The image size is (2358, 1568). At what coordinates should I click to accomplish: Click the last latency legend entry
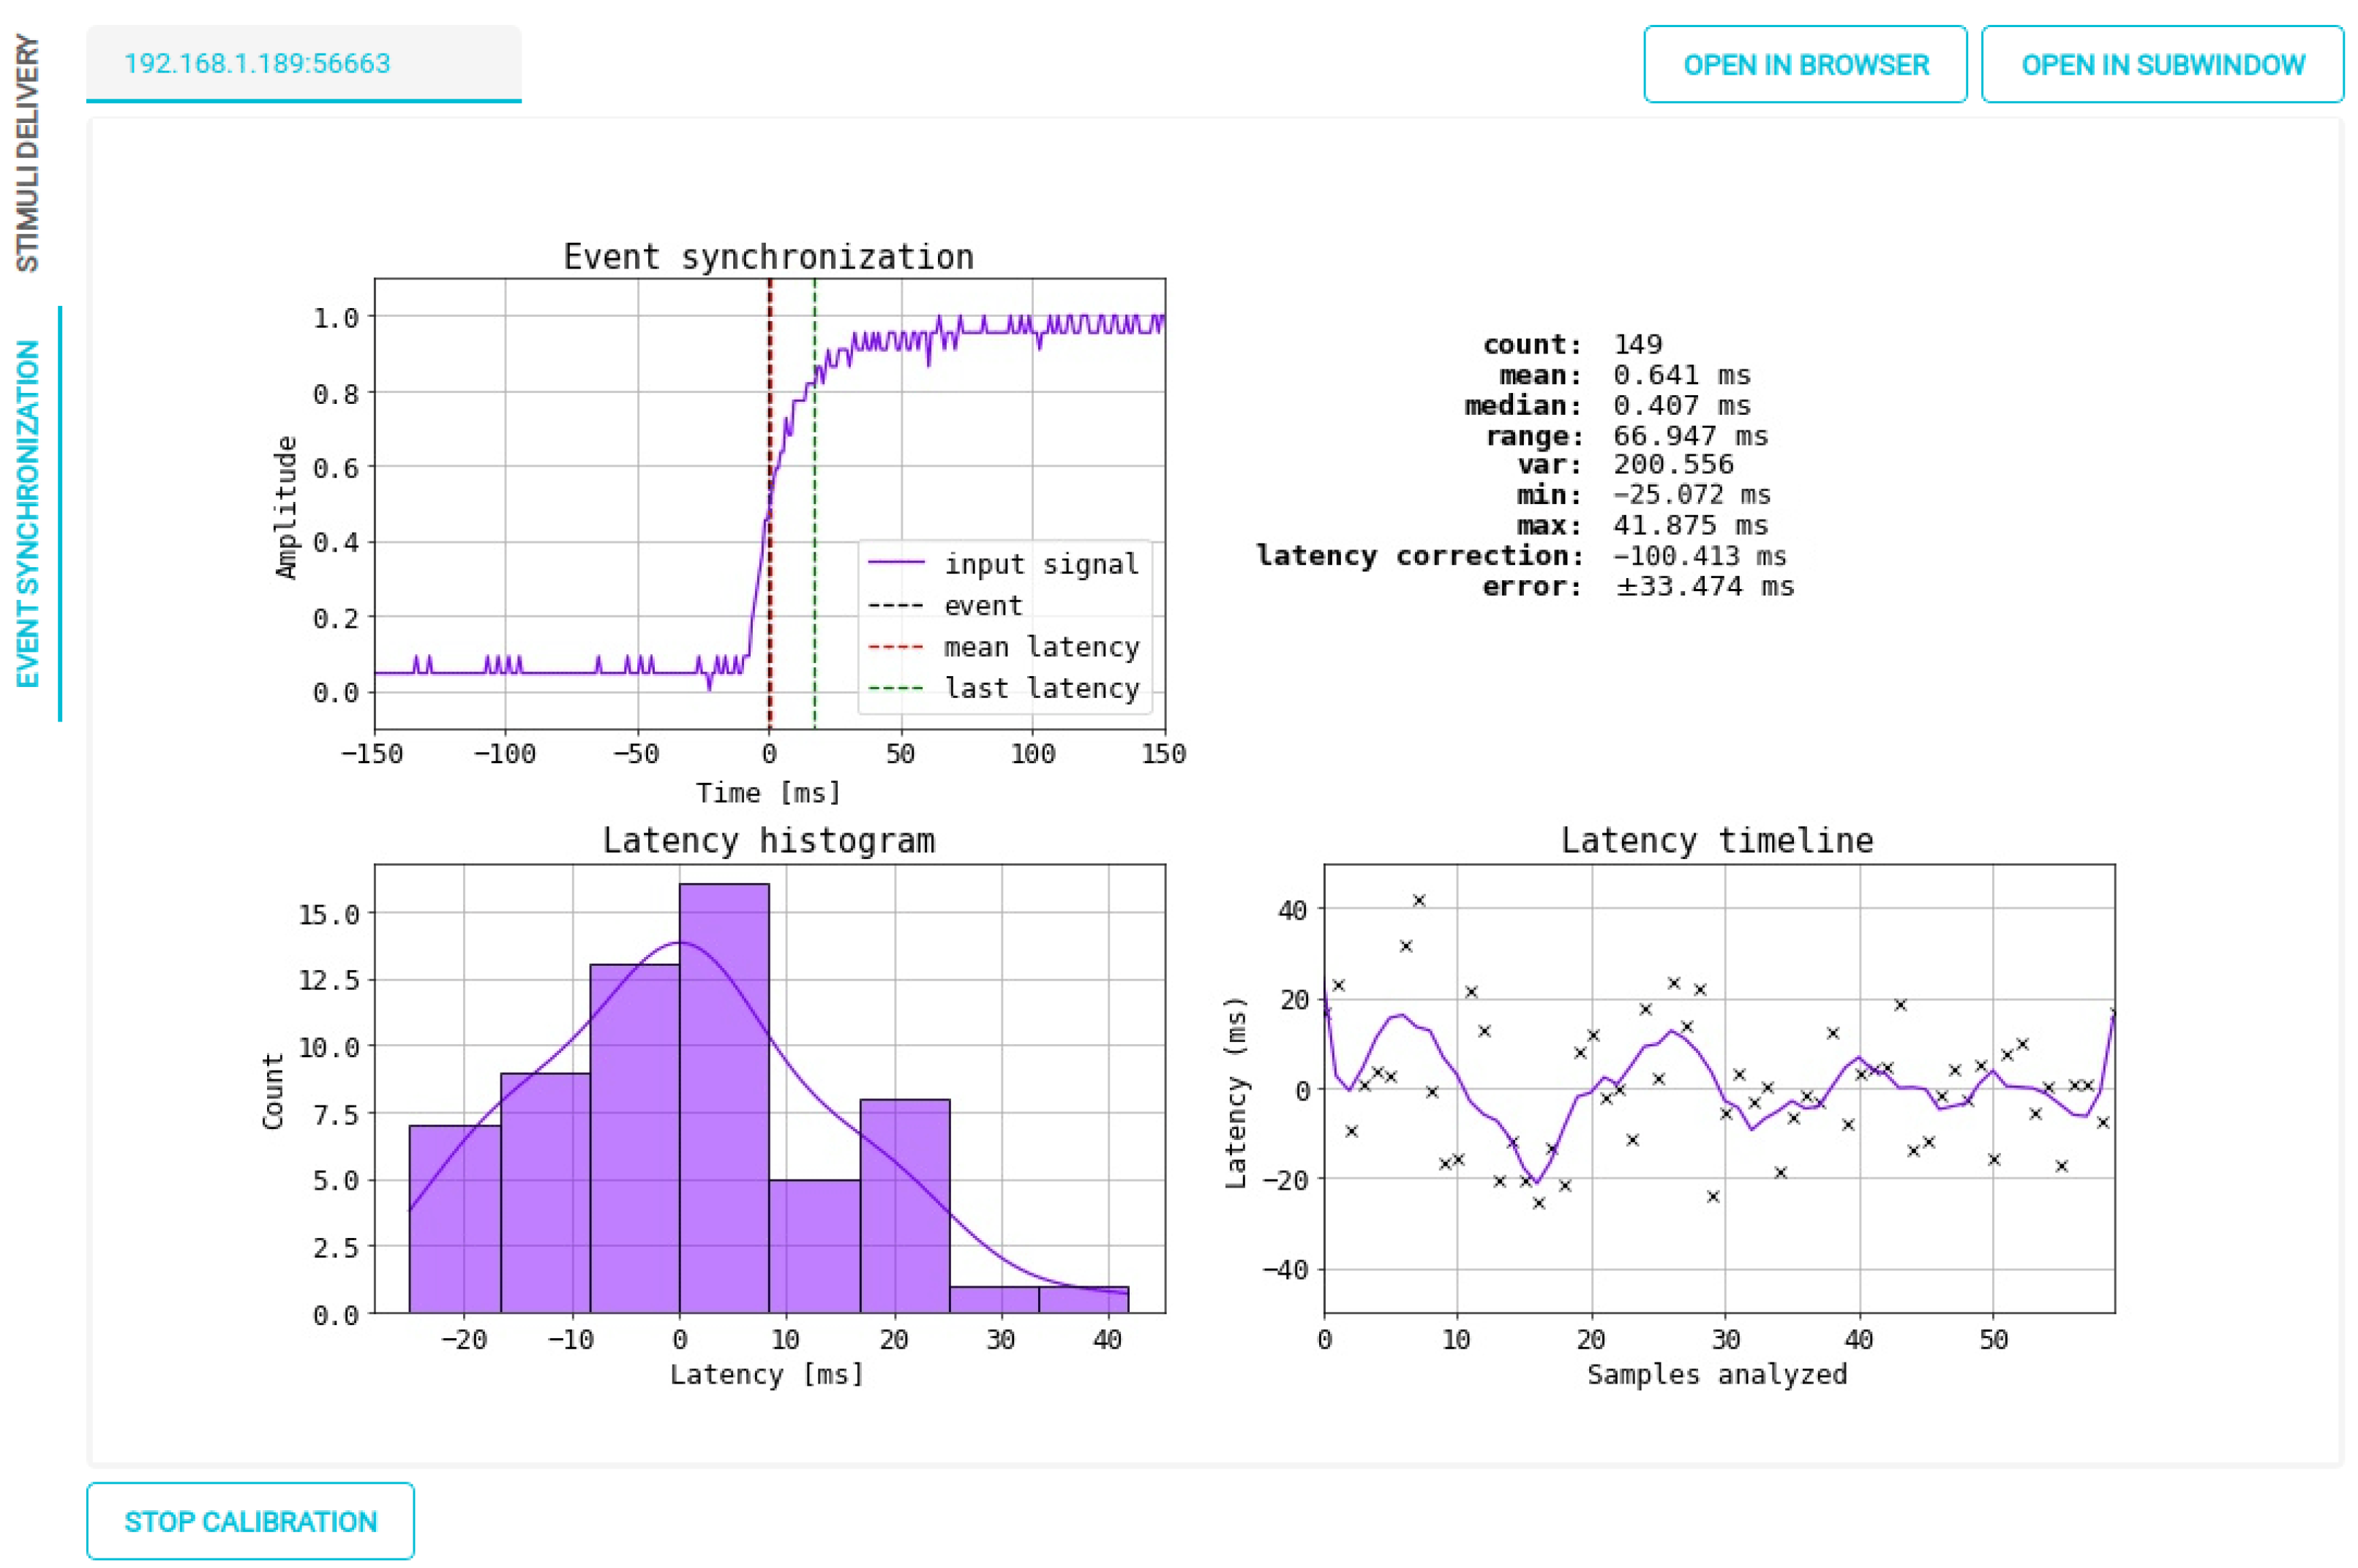pos(1040,688)
